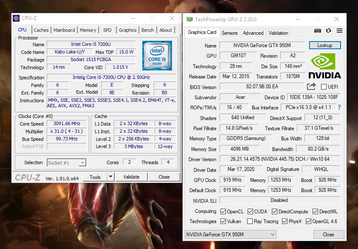The image size is (358, 249).
Task: Click the Code Name value Kaby Lake-U/Y
Action: click(70, 52)
